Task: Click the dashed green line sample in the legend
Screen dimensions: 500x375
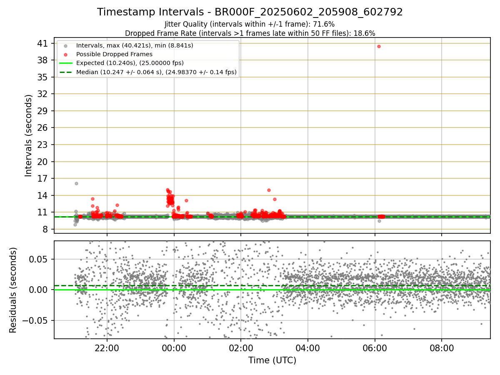Action: [65, 72]
